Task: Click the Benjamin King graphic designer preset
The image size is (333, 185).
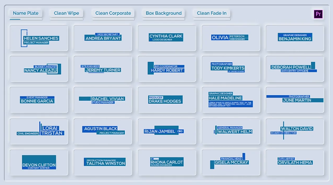Action: 295,38
